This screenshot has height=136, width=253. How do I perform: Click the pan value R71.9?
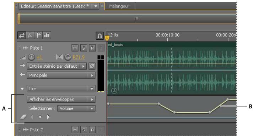pos(79,57)
